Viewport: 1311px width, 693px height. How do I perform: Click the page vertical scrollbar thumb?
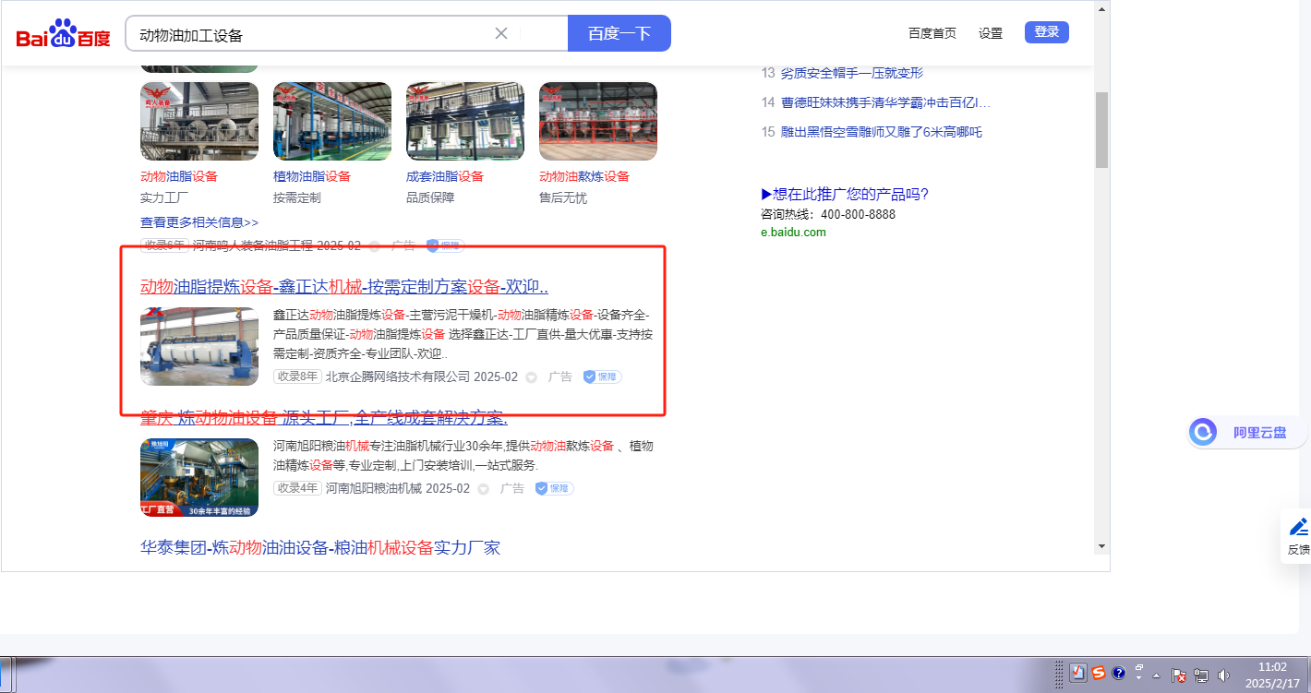1101,130
